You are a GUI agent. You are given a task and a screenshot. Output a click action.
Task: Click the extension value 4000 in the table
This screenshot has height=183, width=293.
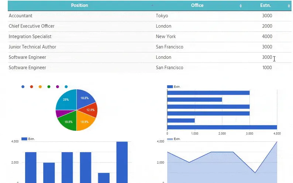[267, 36]
